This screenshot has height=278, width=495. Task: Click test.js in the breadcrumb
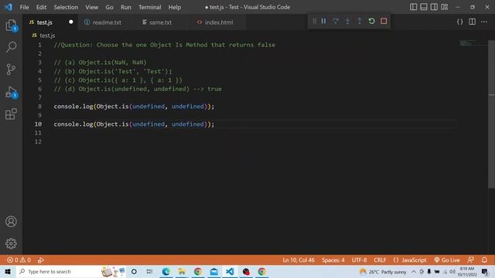point(47,36)
